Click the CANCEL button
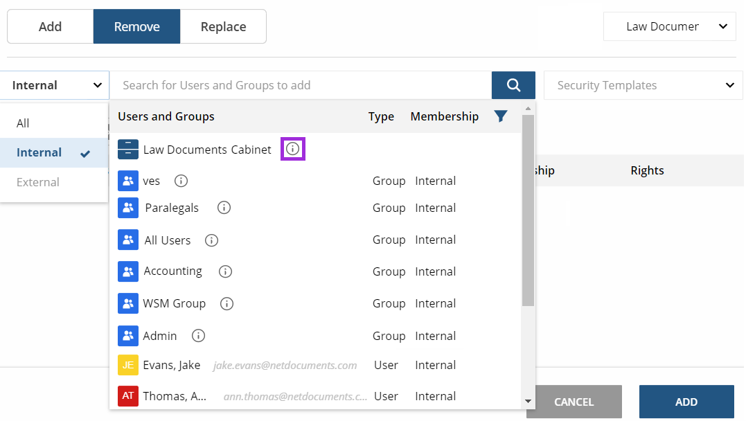Screen dimensions: 746x421 [574, 402]
